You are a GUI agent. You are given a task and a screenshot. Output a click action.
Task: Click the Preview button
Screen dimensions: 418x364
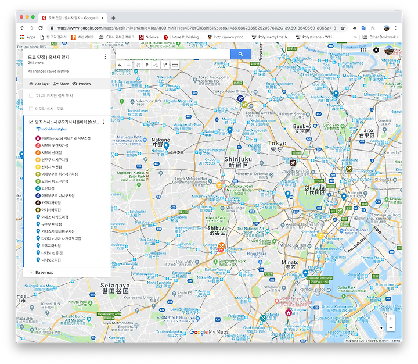[x=82, y=84]
